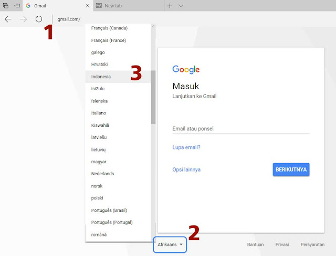The width and height of the screenshot is (336, 256).
Task: Pick norsk from the list
Action: [118, 186]
